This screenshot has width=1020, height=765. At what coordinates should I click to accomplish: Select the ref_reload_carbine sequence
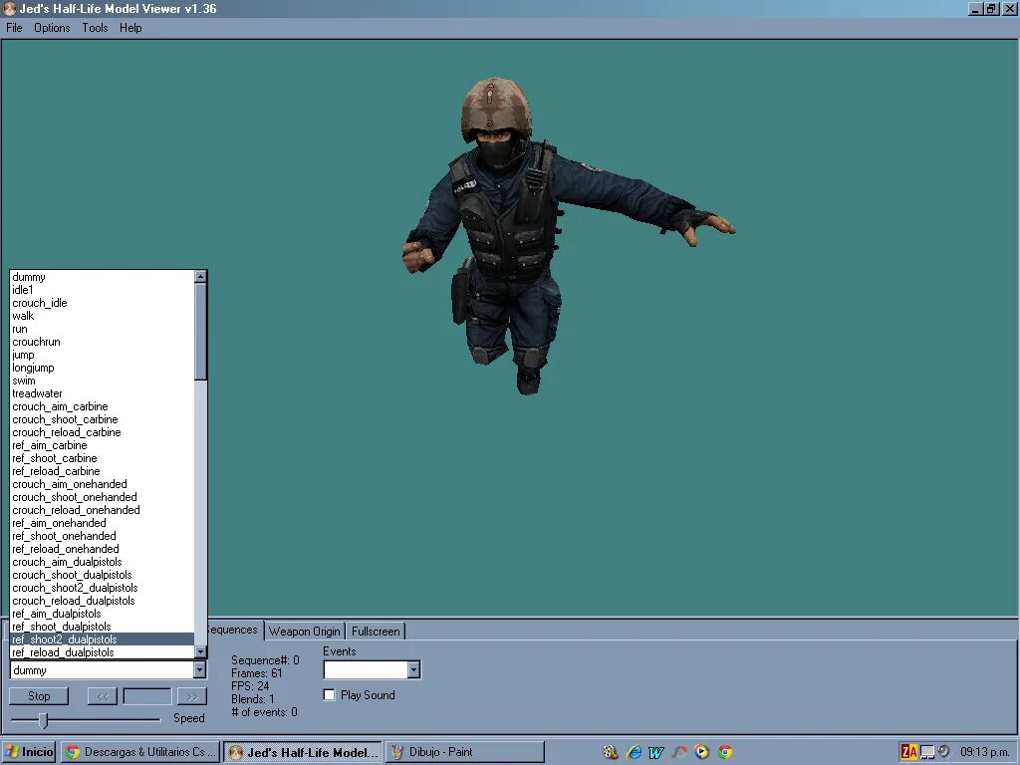pos(103,471)
